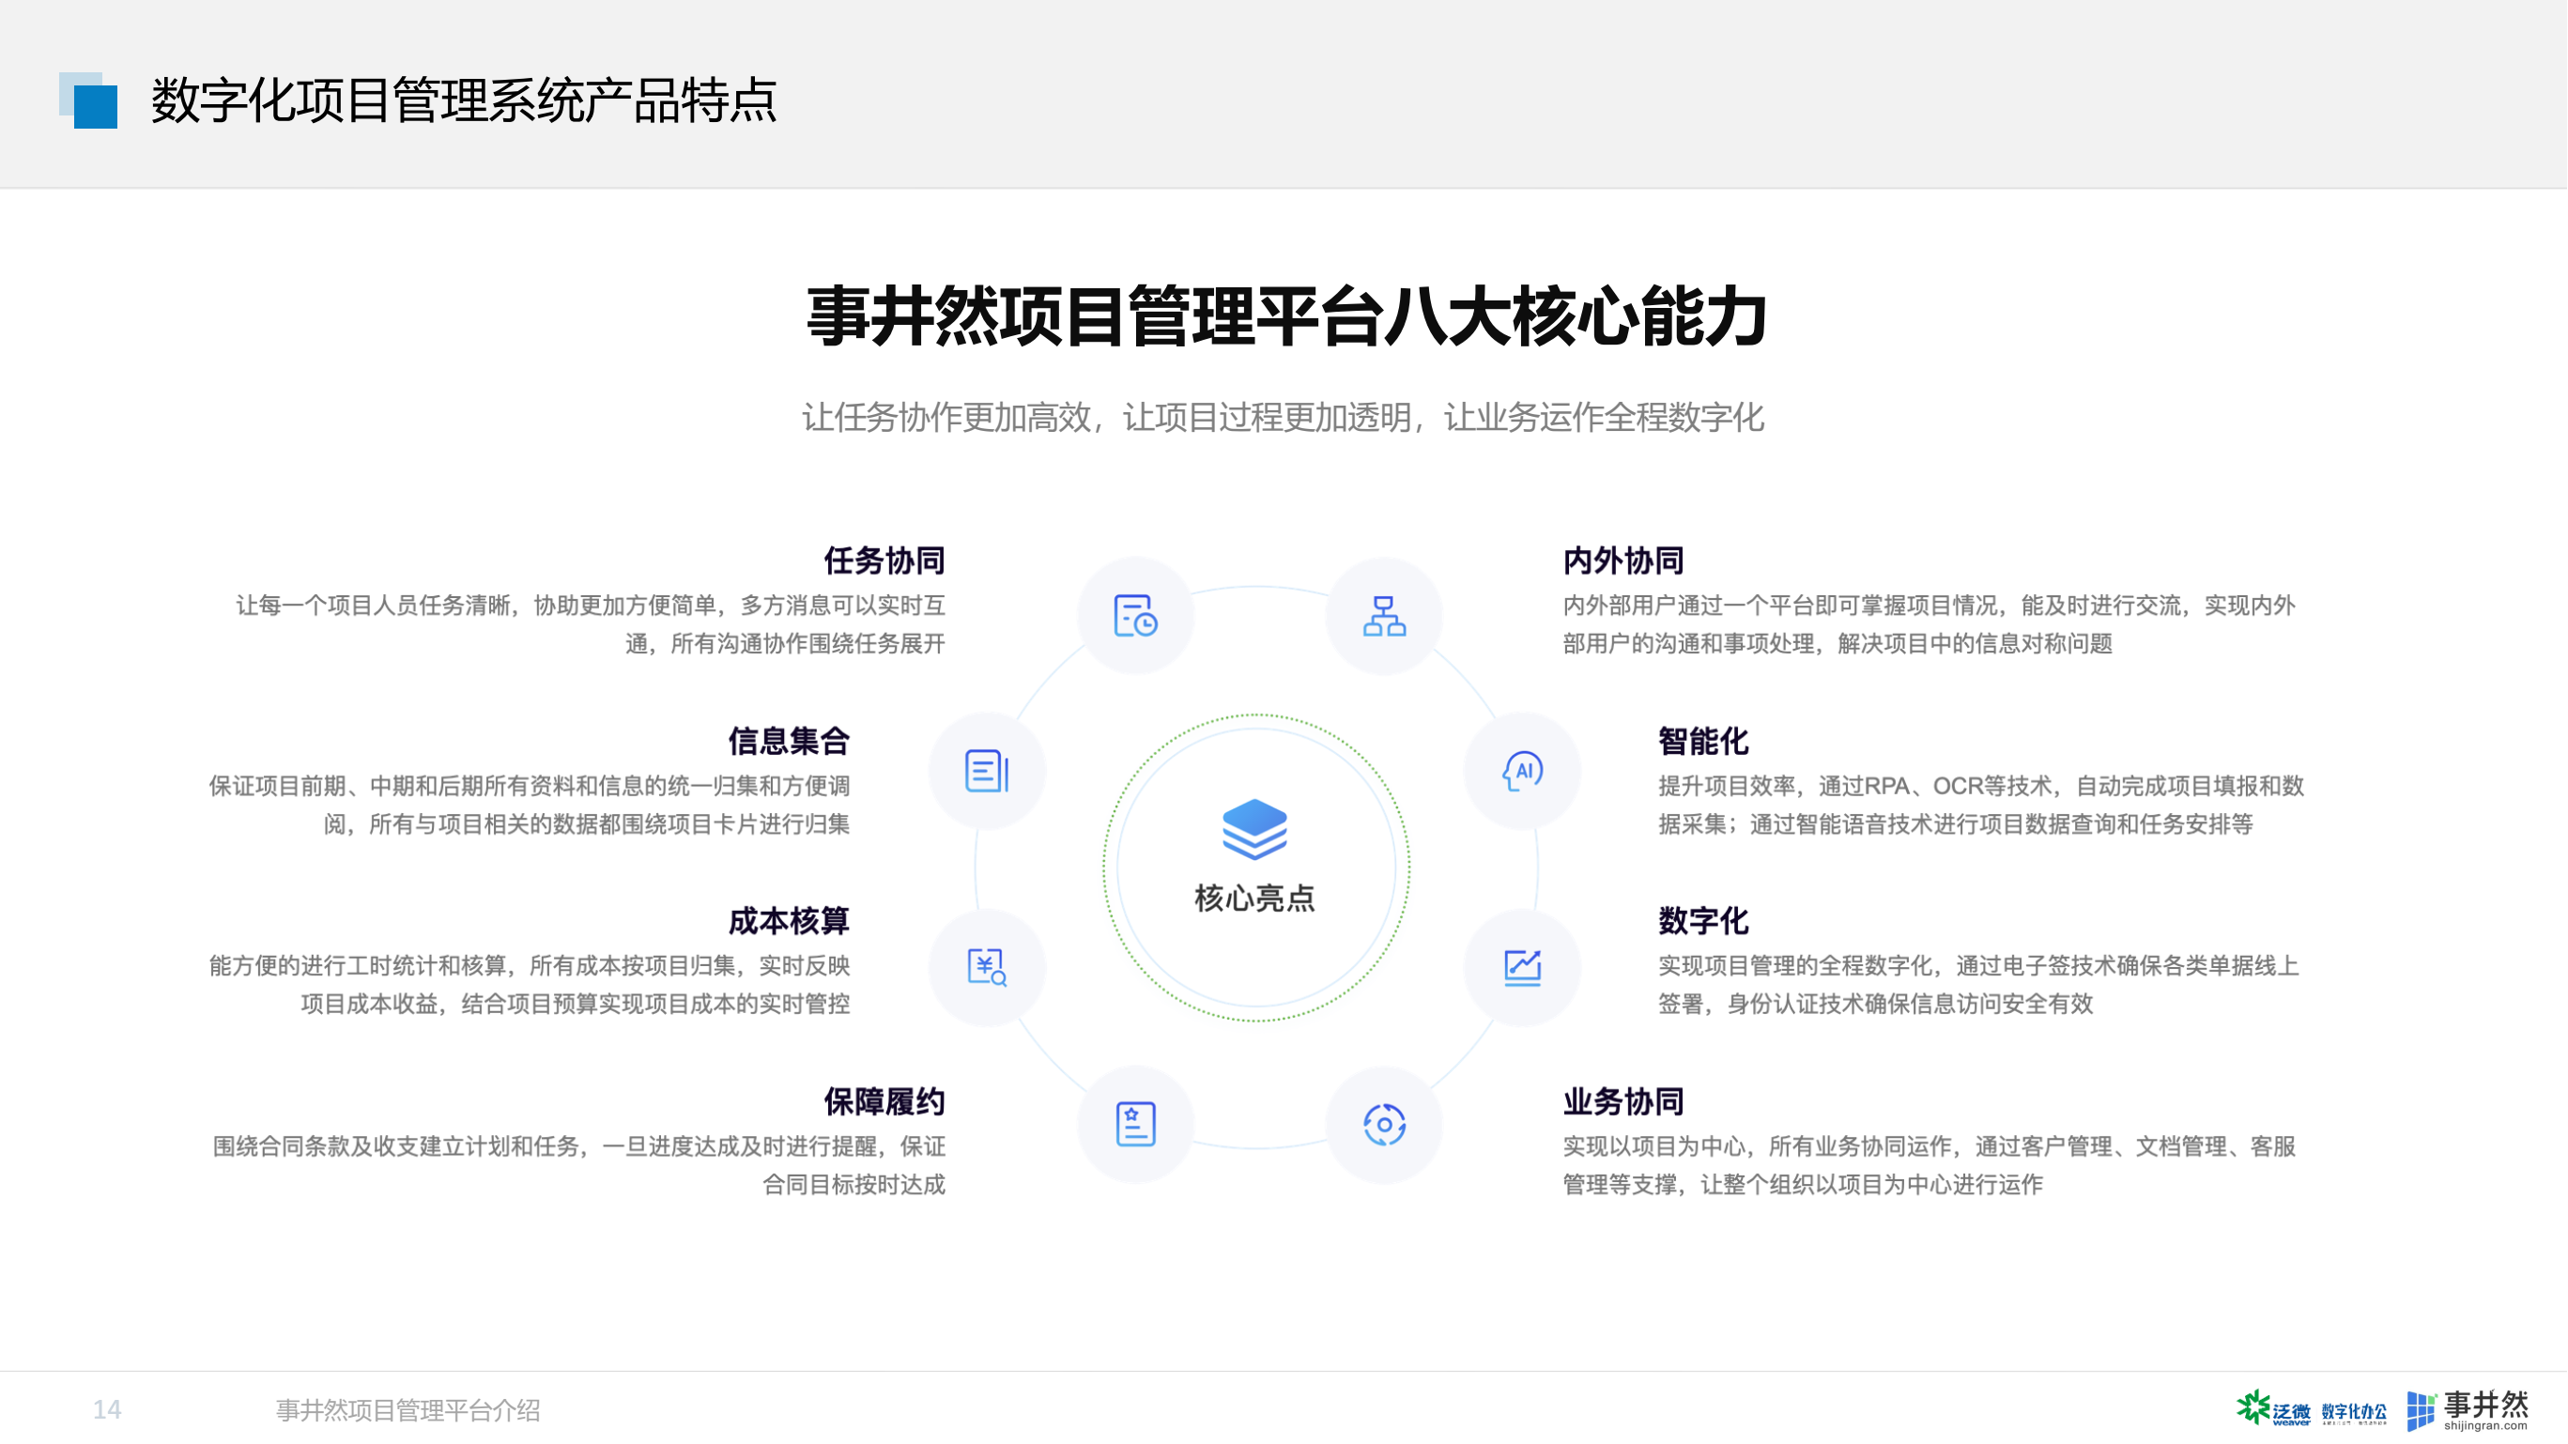
Task: Click the 事井然 shijingran.com logo
Action: click(x=2468, y=1409)
